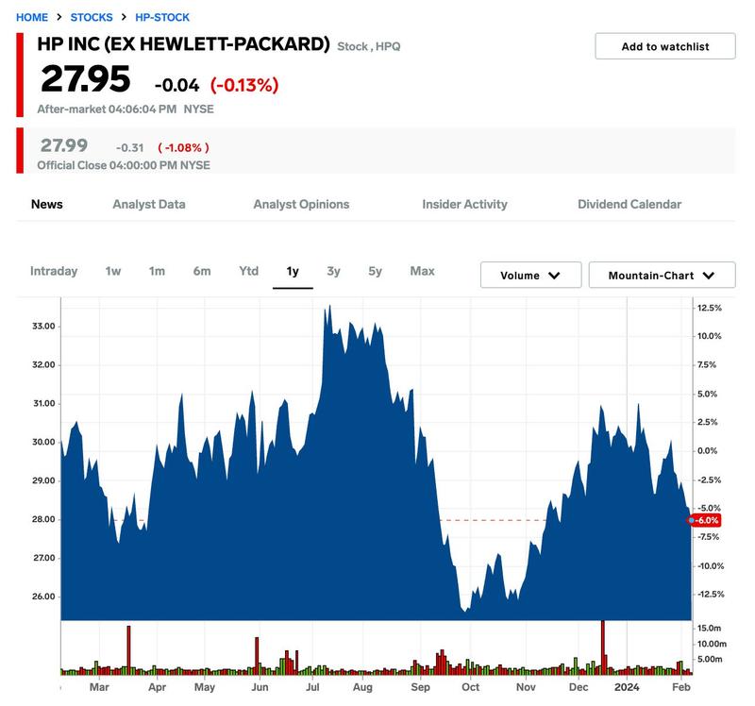Select Ytd chart range
This screenshot has width=755, height=706.
point(249,271)
